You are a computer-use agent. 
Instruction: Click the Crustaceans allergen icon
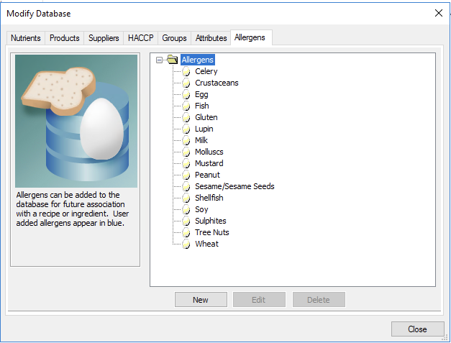click(x=186, y=83)
